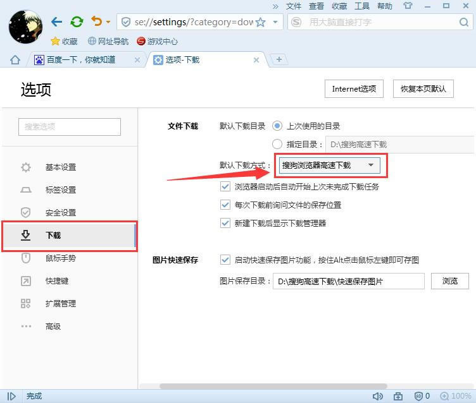Open the 文件 menu
This screenshot has width=476, height=403.
click(x=294, y=6)
